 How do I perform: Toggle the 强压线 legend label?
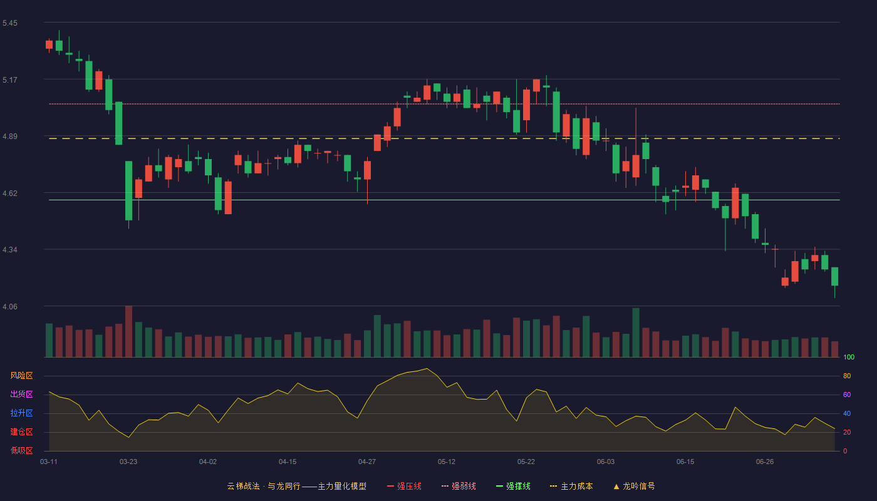point(409,486)
